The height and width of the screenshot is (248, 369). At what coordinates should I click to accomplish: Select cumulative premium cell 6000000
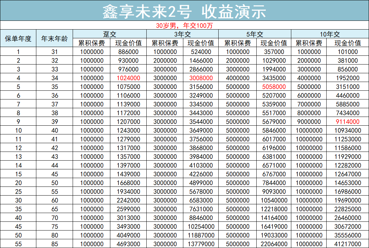pos(309,95)
